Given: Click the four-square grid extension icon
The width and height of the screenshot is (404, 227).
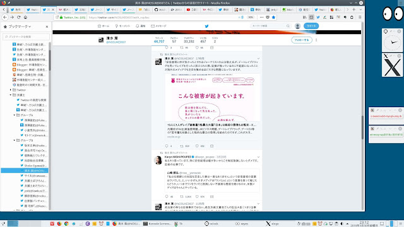Looking at the screenshot, I should coord(331,17).
